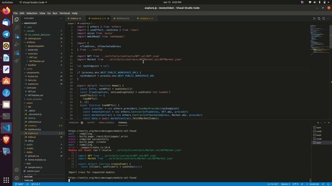This screenshot has height=186, width=332.
Task: Open Ubuntu Software from the dock
Action: point(6,81)
